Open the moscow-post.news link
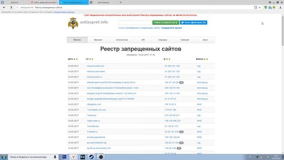This screenshot has width=284, height=160. click(x=96, y=72)
